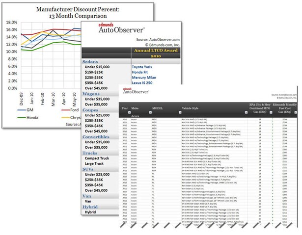Screen dimensions: 302x235
Task: Follow the Mercury Milan link
Action: coord(144,78)
